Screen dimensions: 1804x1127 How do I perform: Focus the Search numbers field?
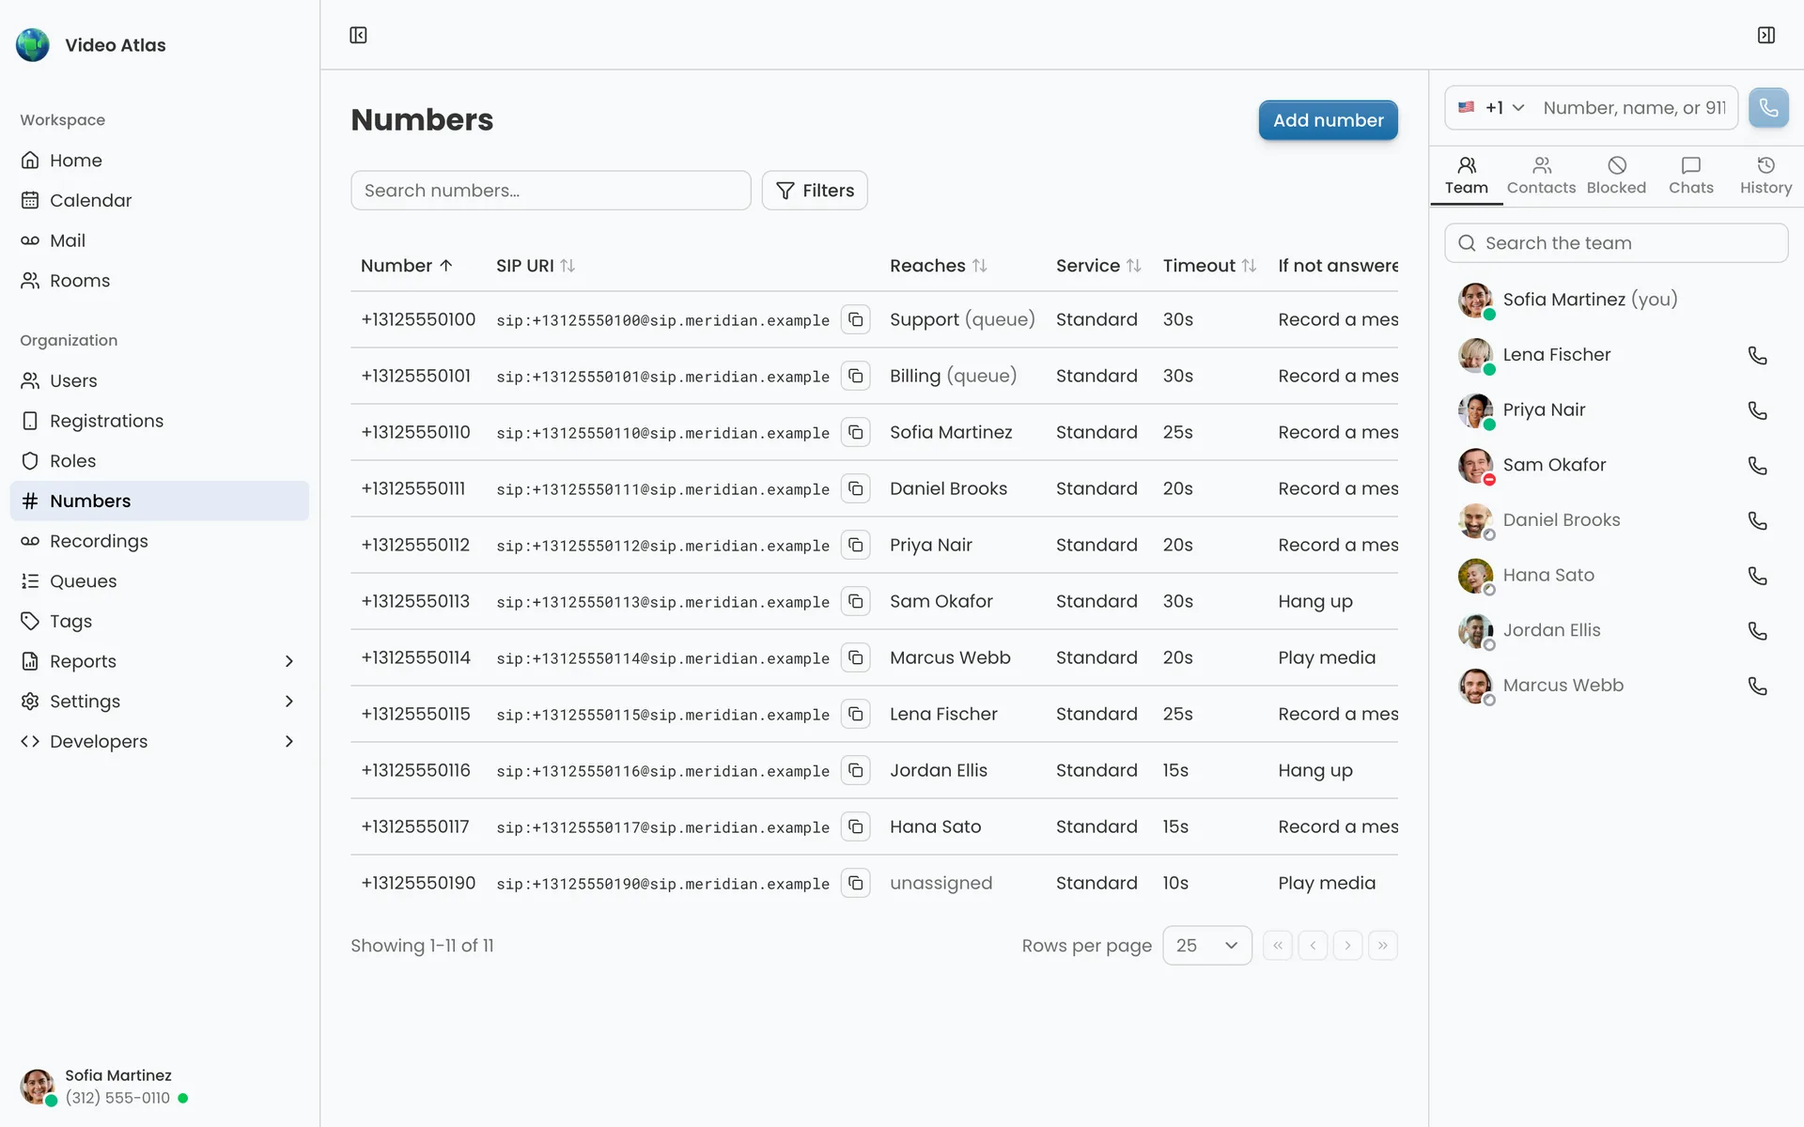tap(551, 191)
